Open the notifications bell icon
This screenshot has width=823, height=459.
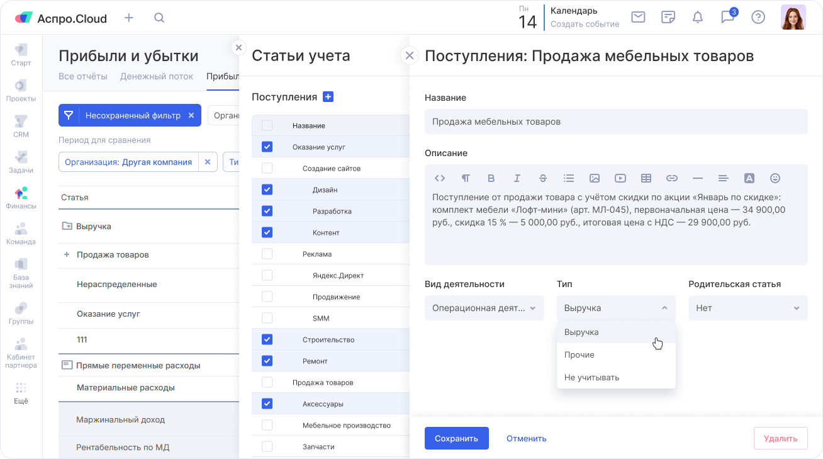(x=697, y=18)
